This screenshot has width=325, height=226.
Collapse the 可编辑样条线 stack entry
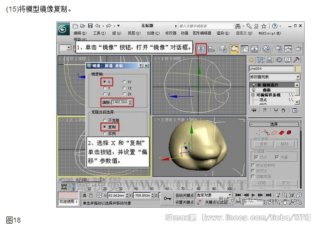(252, 95)
